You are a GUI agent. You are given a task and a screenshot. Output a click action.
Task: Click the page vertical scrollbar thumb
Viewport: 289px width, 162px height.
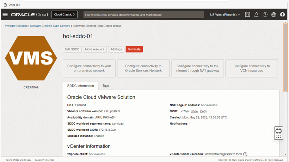(x=285, y=58)
